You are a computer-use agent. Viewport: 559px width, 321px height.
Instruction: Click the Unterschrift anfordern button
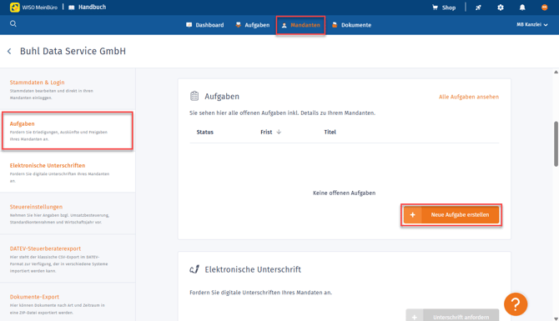452,316
